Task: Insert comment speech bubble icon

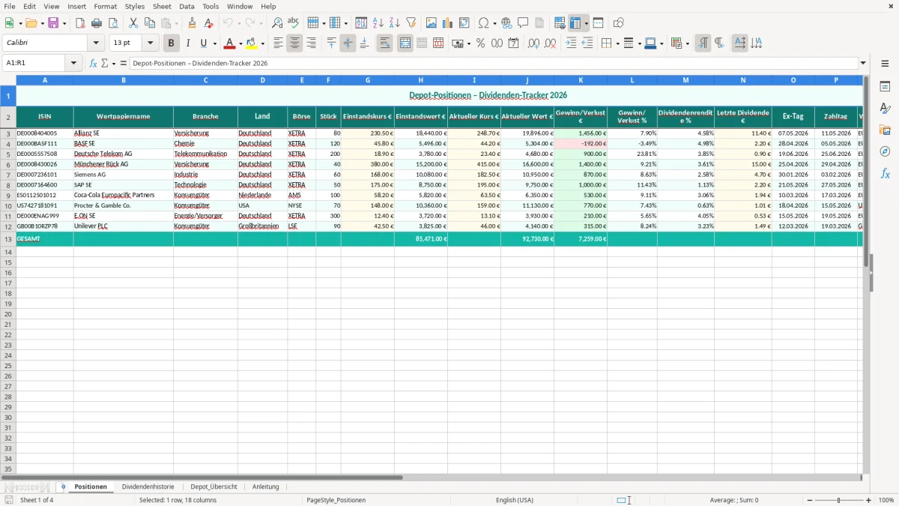Action: click(523, 23)
